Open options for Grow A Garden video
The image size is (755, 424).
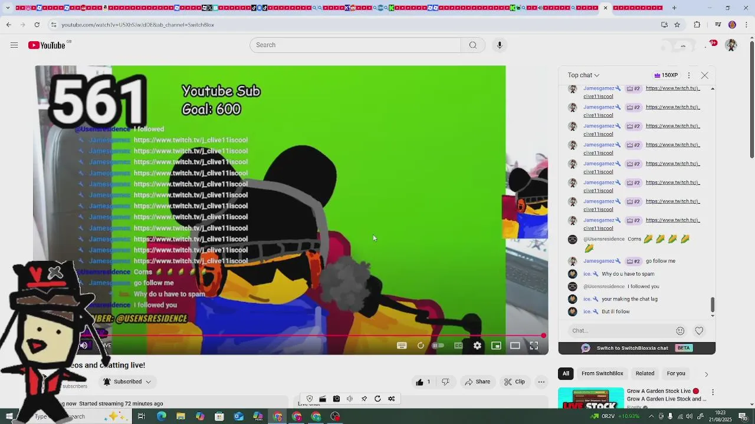coord(713,392)
